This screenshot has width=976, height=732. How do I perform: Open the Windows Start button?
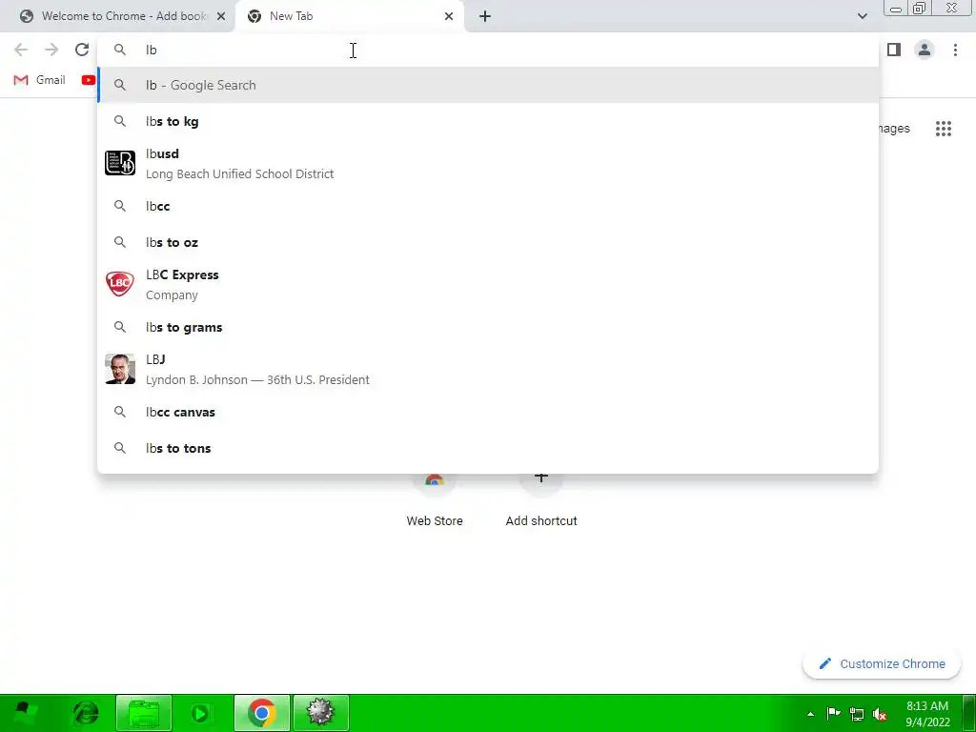pyautogui.click(x=25, y=712)
